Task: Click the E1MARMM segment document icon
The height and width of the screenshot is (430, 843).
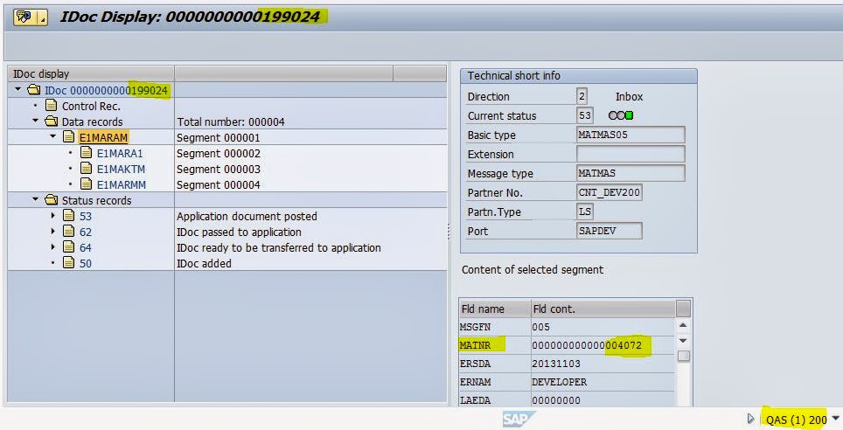Action: [86, 184]
